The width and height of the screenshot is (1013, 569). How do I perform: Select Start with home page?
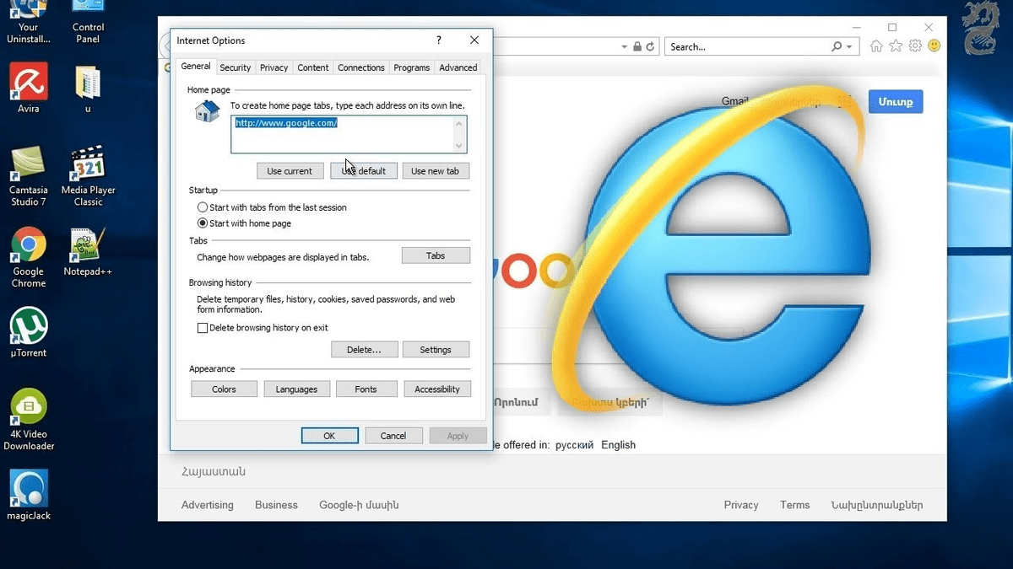pos(203,223)
